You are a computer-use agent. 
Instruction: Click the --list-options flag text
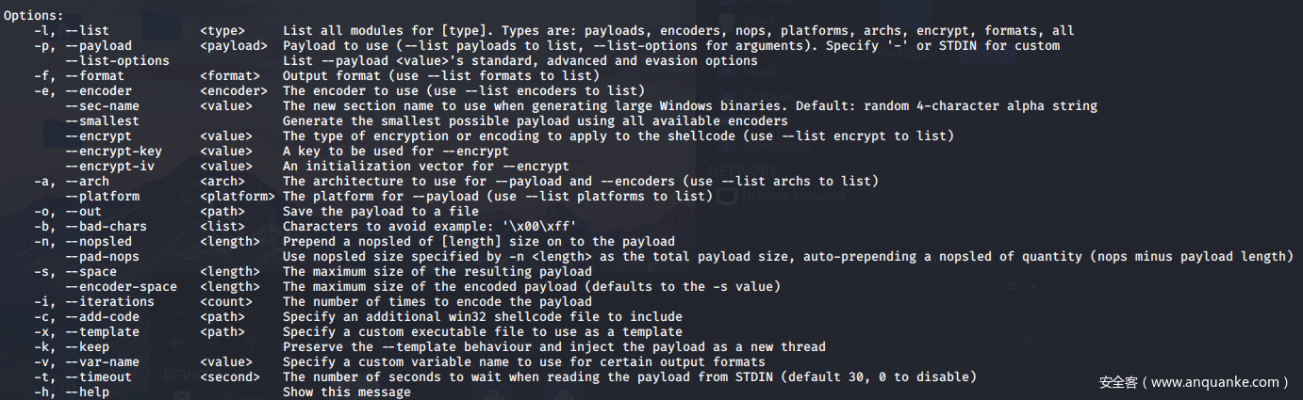point(117,60)
